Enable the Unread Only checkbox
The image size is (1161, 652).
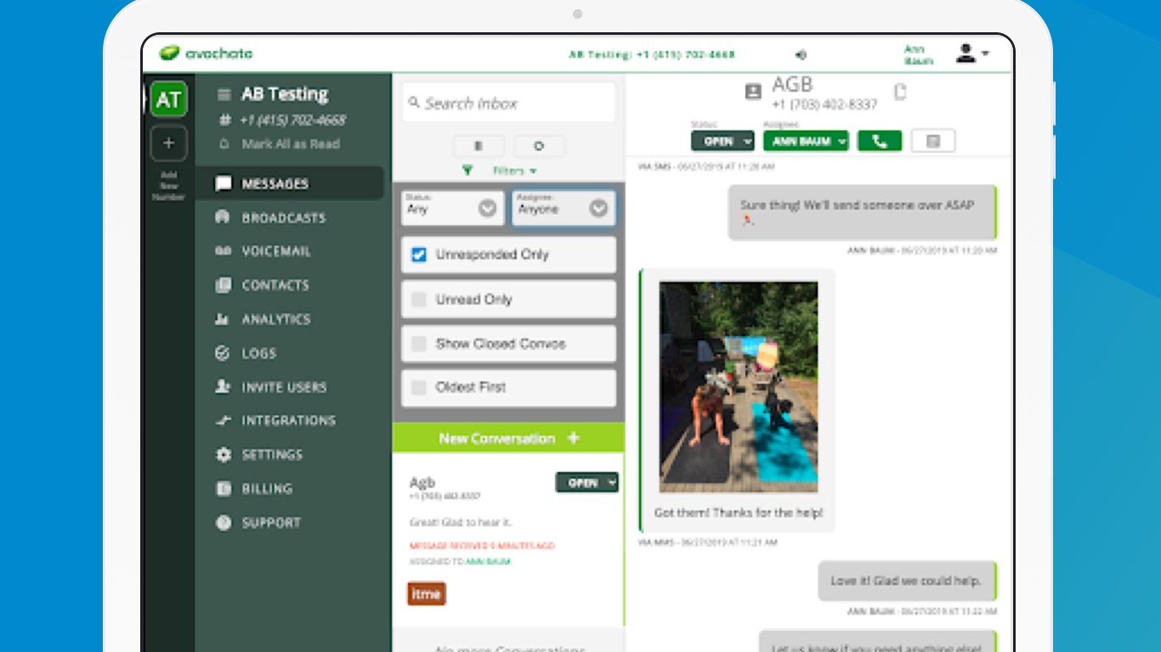(x=419, y=300)
